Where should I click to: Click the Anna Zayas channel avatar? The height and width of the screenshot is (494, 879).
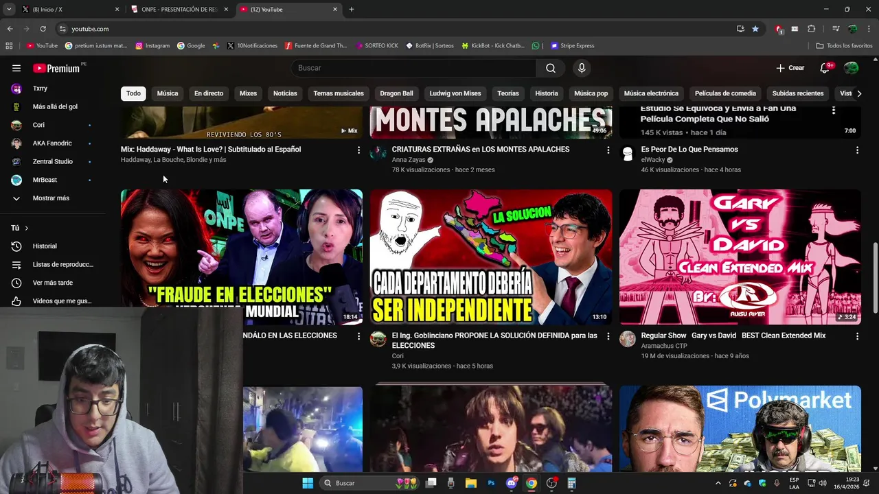point(378,152)
